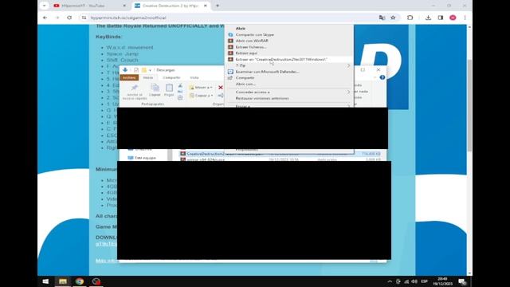Click the Pegar ribbon button
The width and height of the screenshot is (510, 287).
[169, 90]
